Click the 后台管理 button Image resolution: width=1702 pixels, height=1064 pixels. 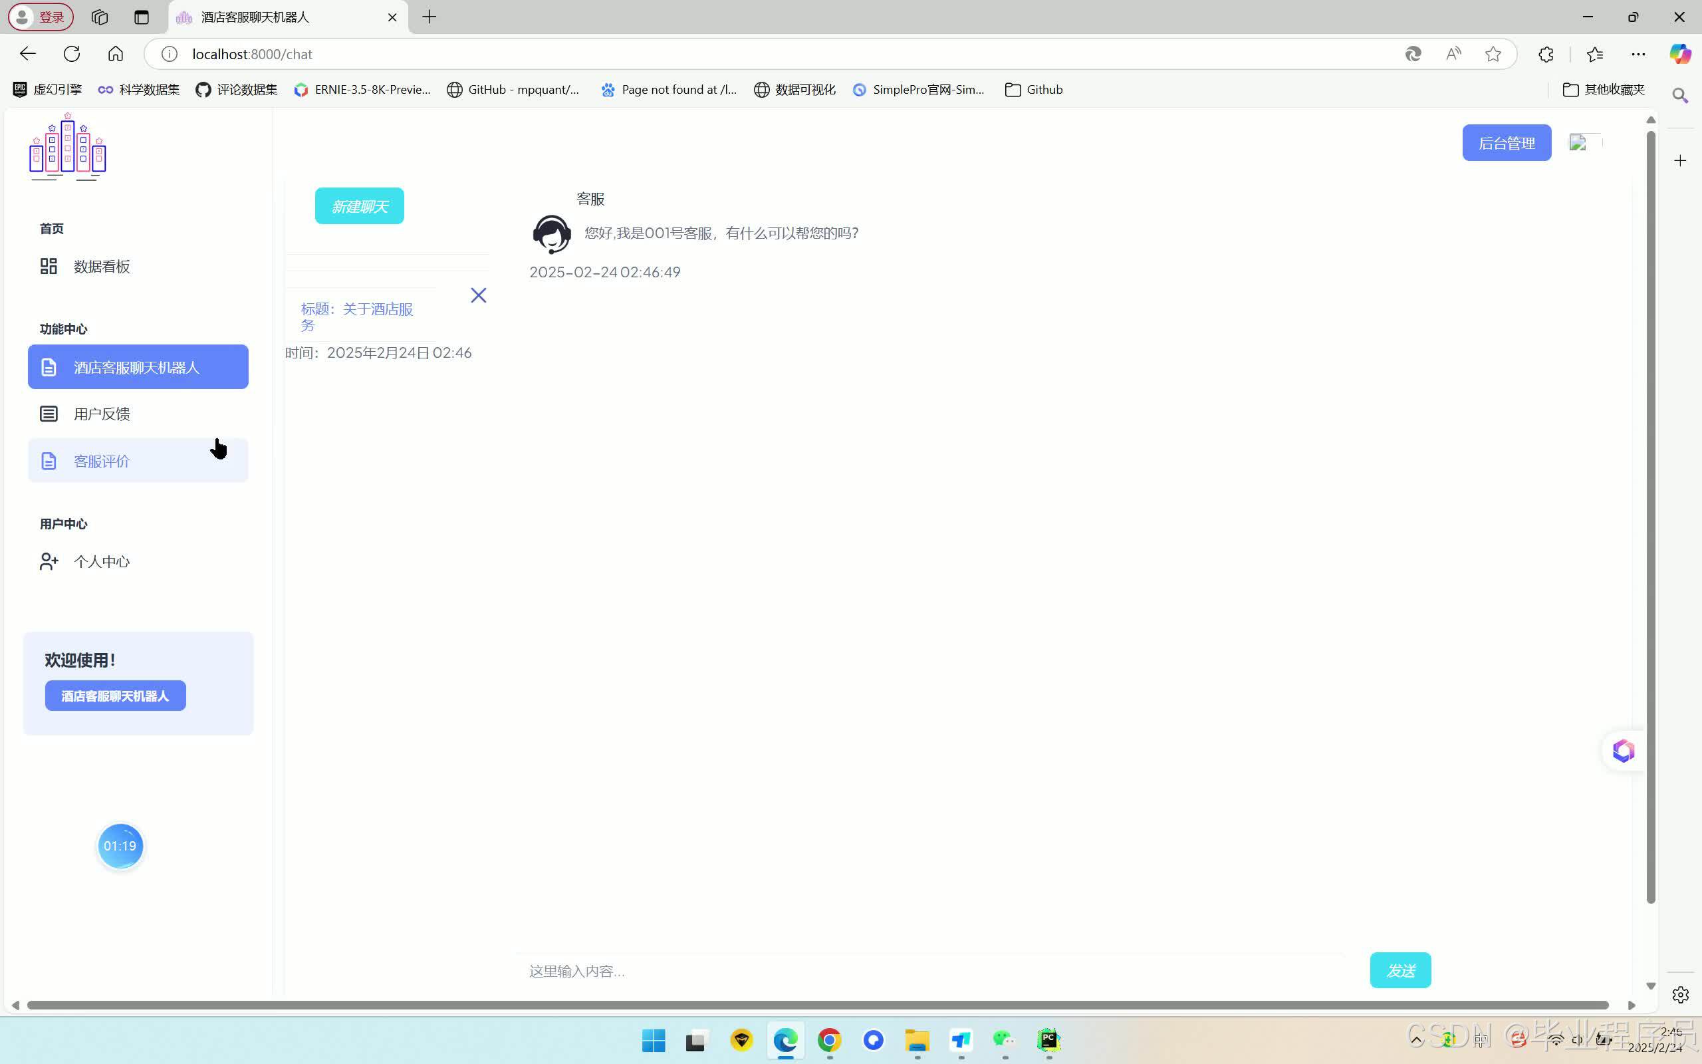pos(1506,143)
